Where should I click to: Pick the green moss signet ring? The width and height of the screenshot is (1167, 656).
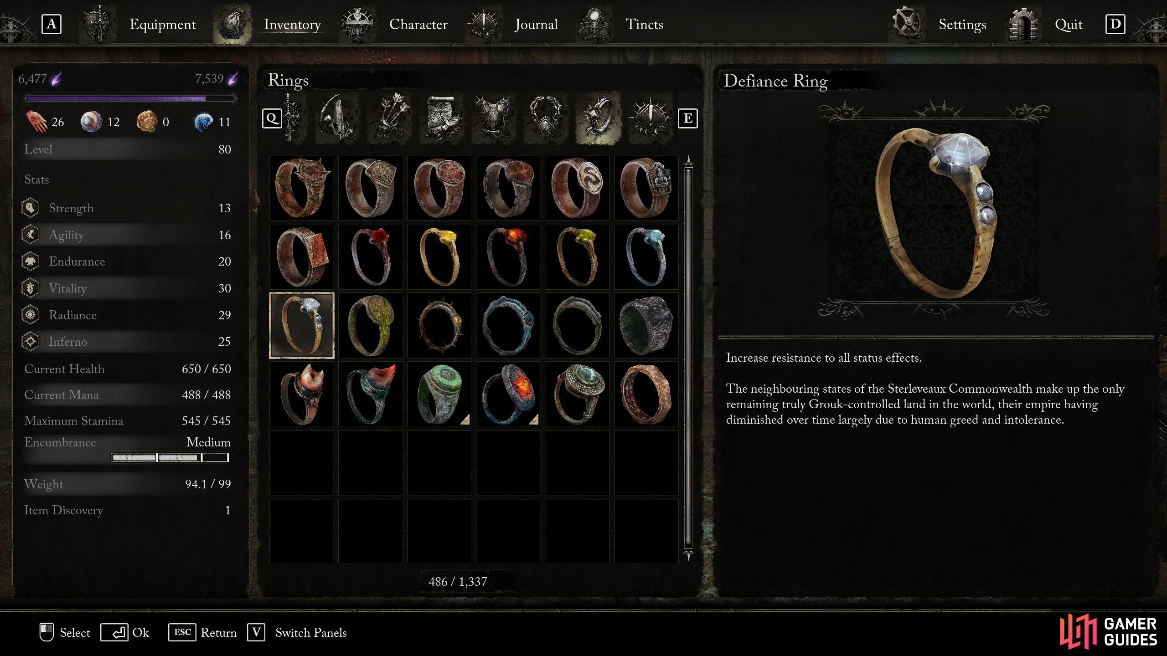click(x=371, y=325)
